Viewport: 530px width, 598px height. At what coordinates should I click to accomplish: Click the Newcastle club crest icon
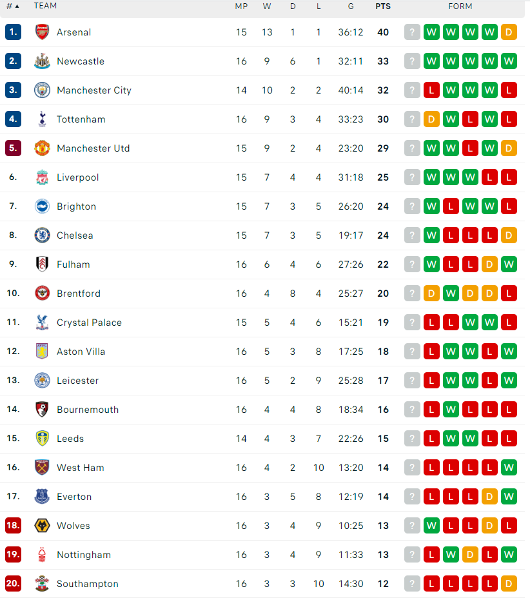coord(42,61)
